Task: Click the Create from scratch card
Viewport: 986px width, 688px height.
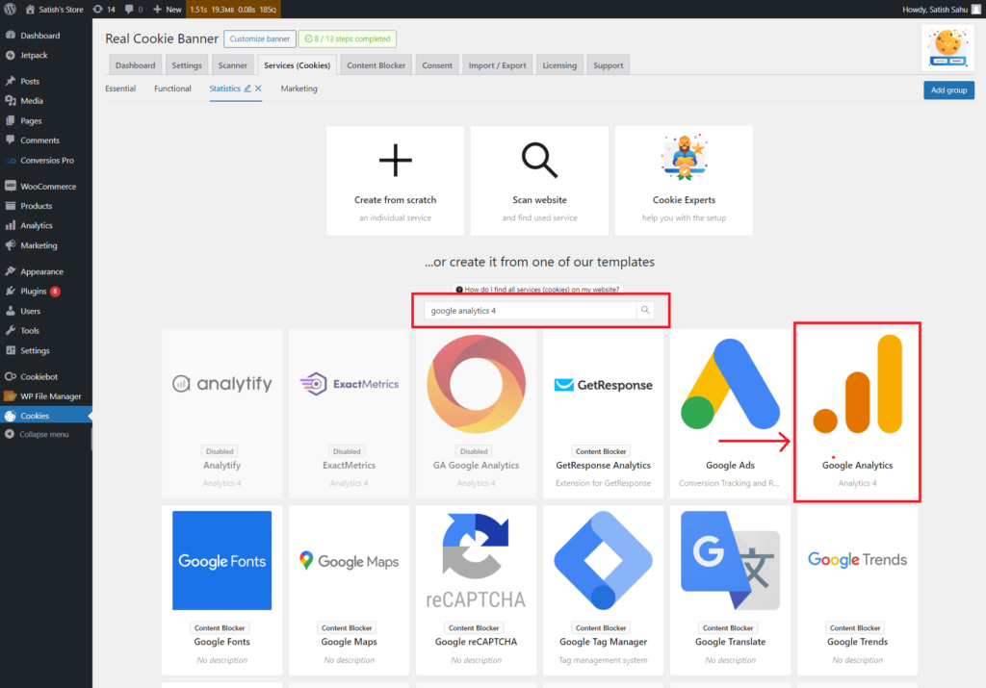Action: 395,181
